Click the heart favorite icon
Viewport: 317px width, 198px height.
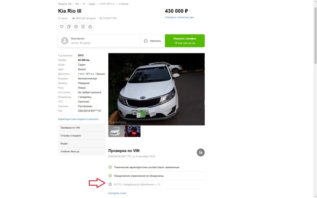[x=62, y=27]
